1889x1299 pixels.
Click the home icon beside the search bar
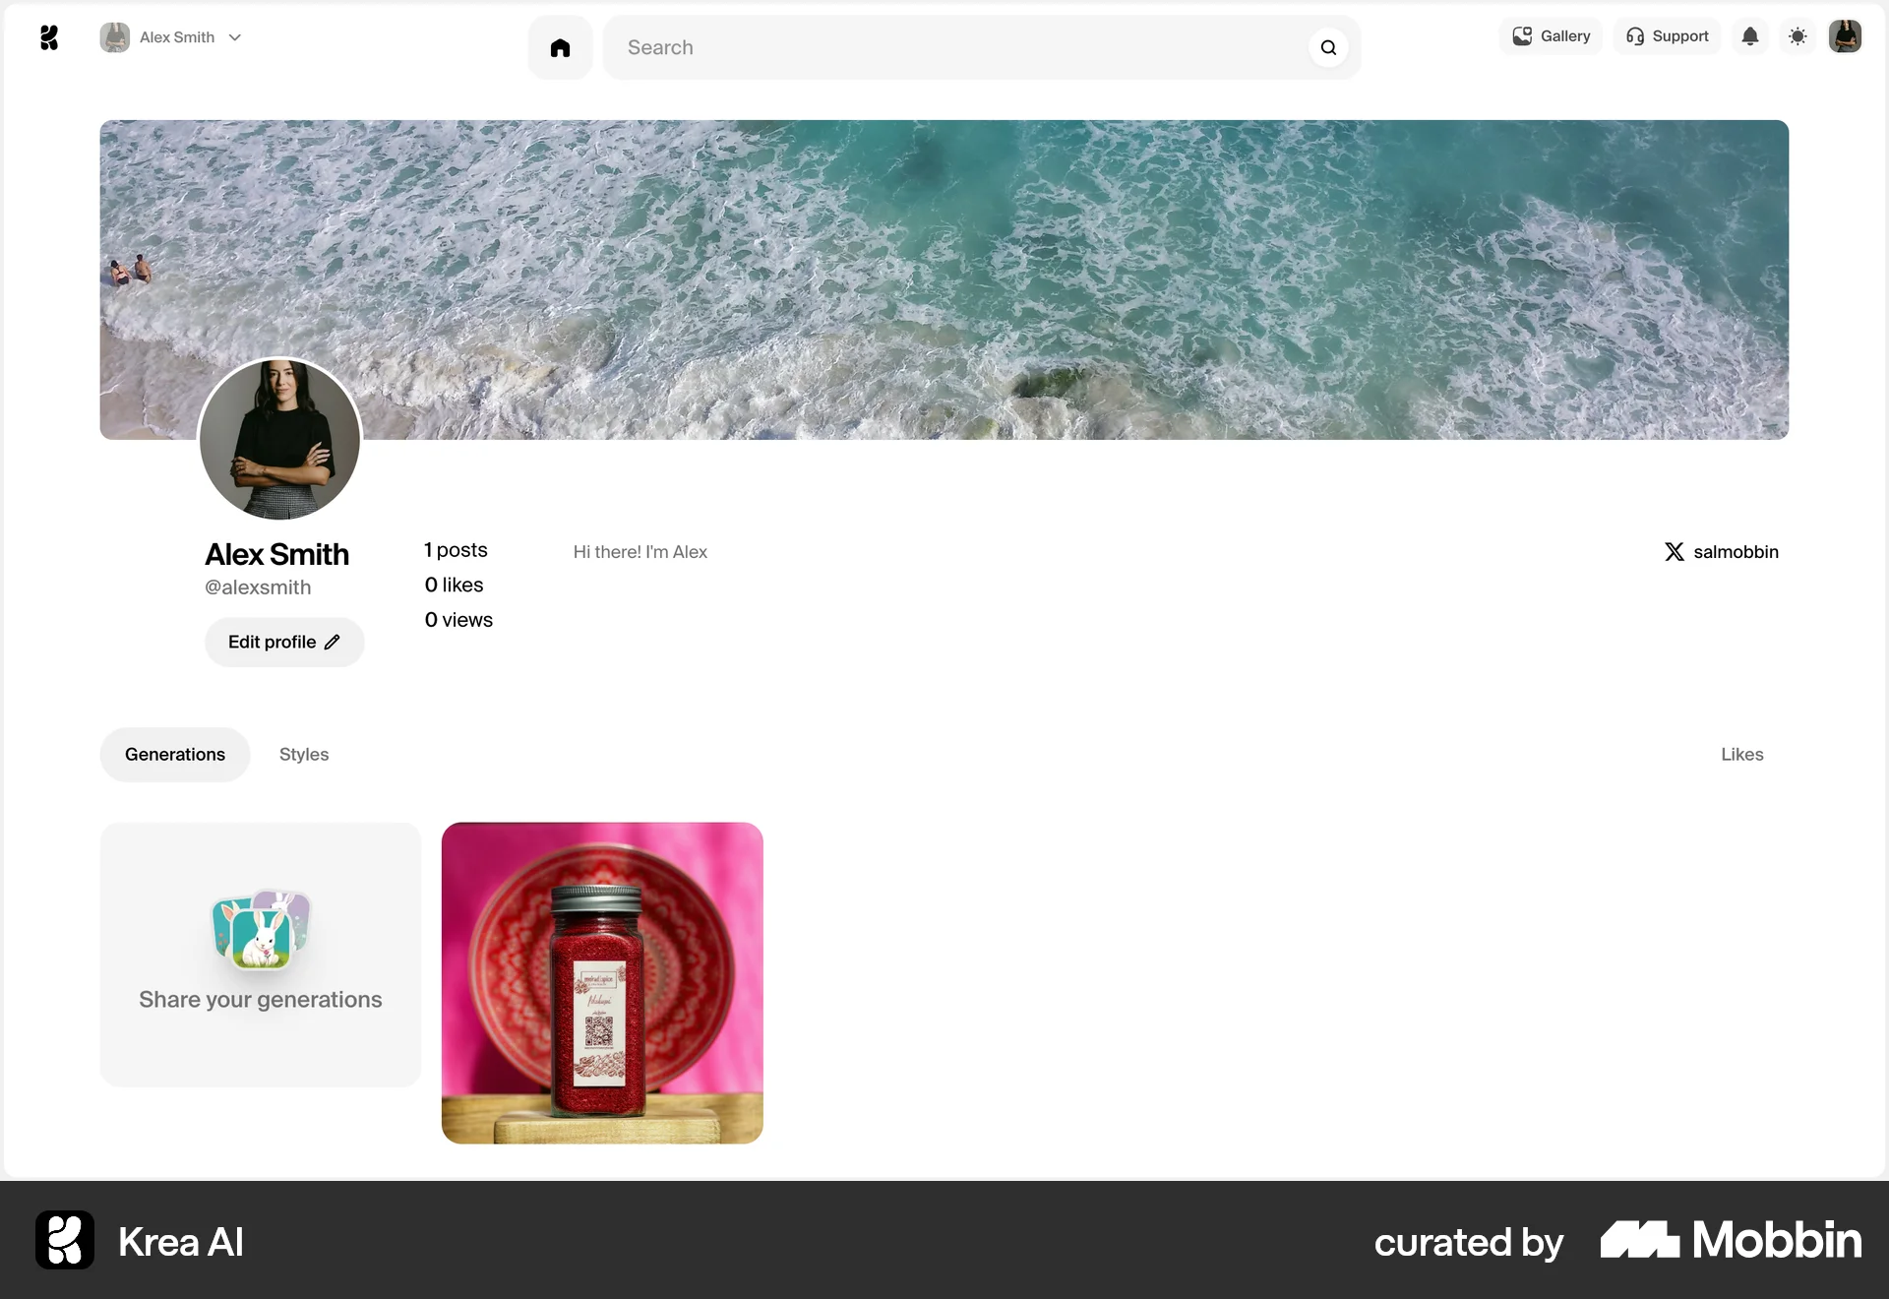[559, 47]
